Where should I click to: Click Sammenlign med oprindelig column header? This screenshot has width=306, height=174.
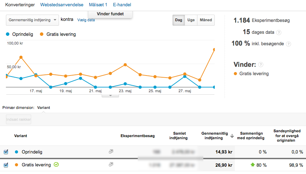251,136
